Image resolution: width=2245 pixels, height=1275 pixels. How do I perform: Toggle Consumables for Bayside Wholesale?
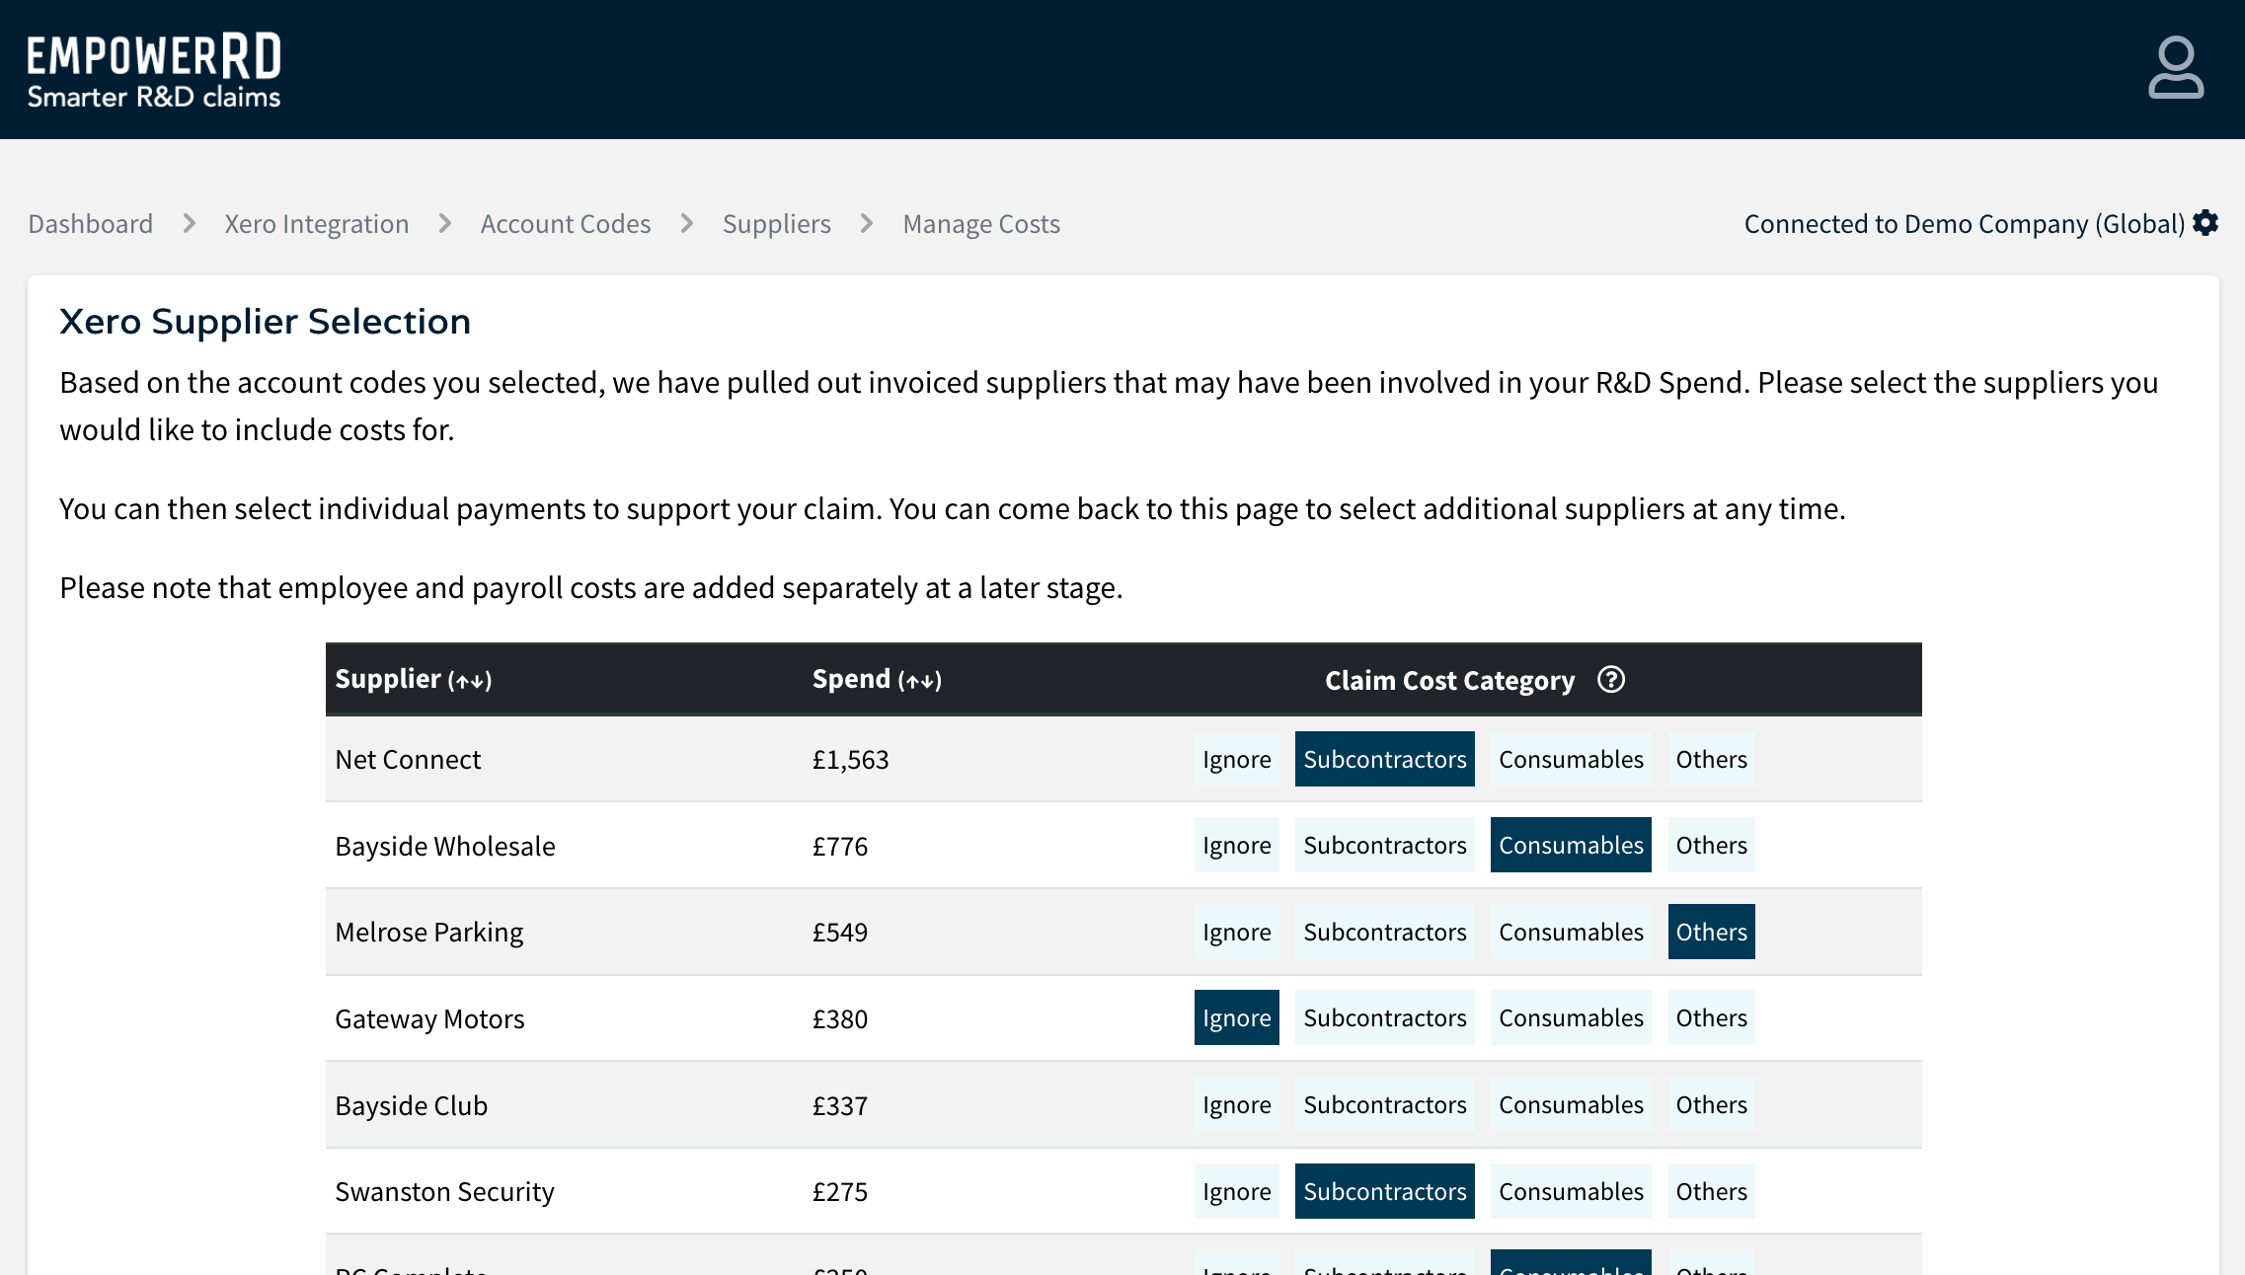(1571, 845)
